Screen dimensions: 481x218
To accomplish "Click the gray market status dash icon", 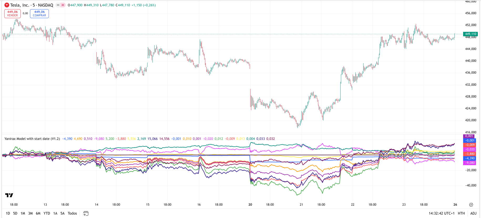I will tap(58, 5).
